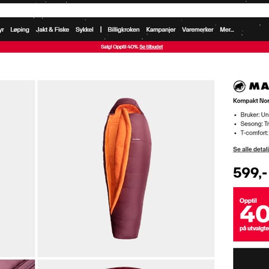This screenshot has width=269, height=269.
Task: Click the partially visible leftmost nav item
Action: (x=2, y=30)
